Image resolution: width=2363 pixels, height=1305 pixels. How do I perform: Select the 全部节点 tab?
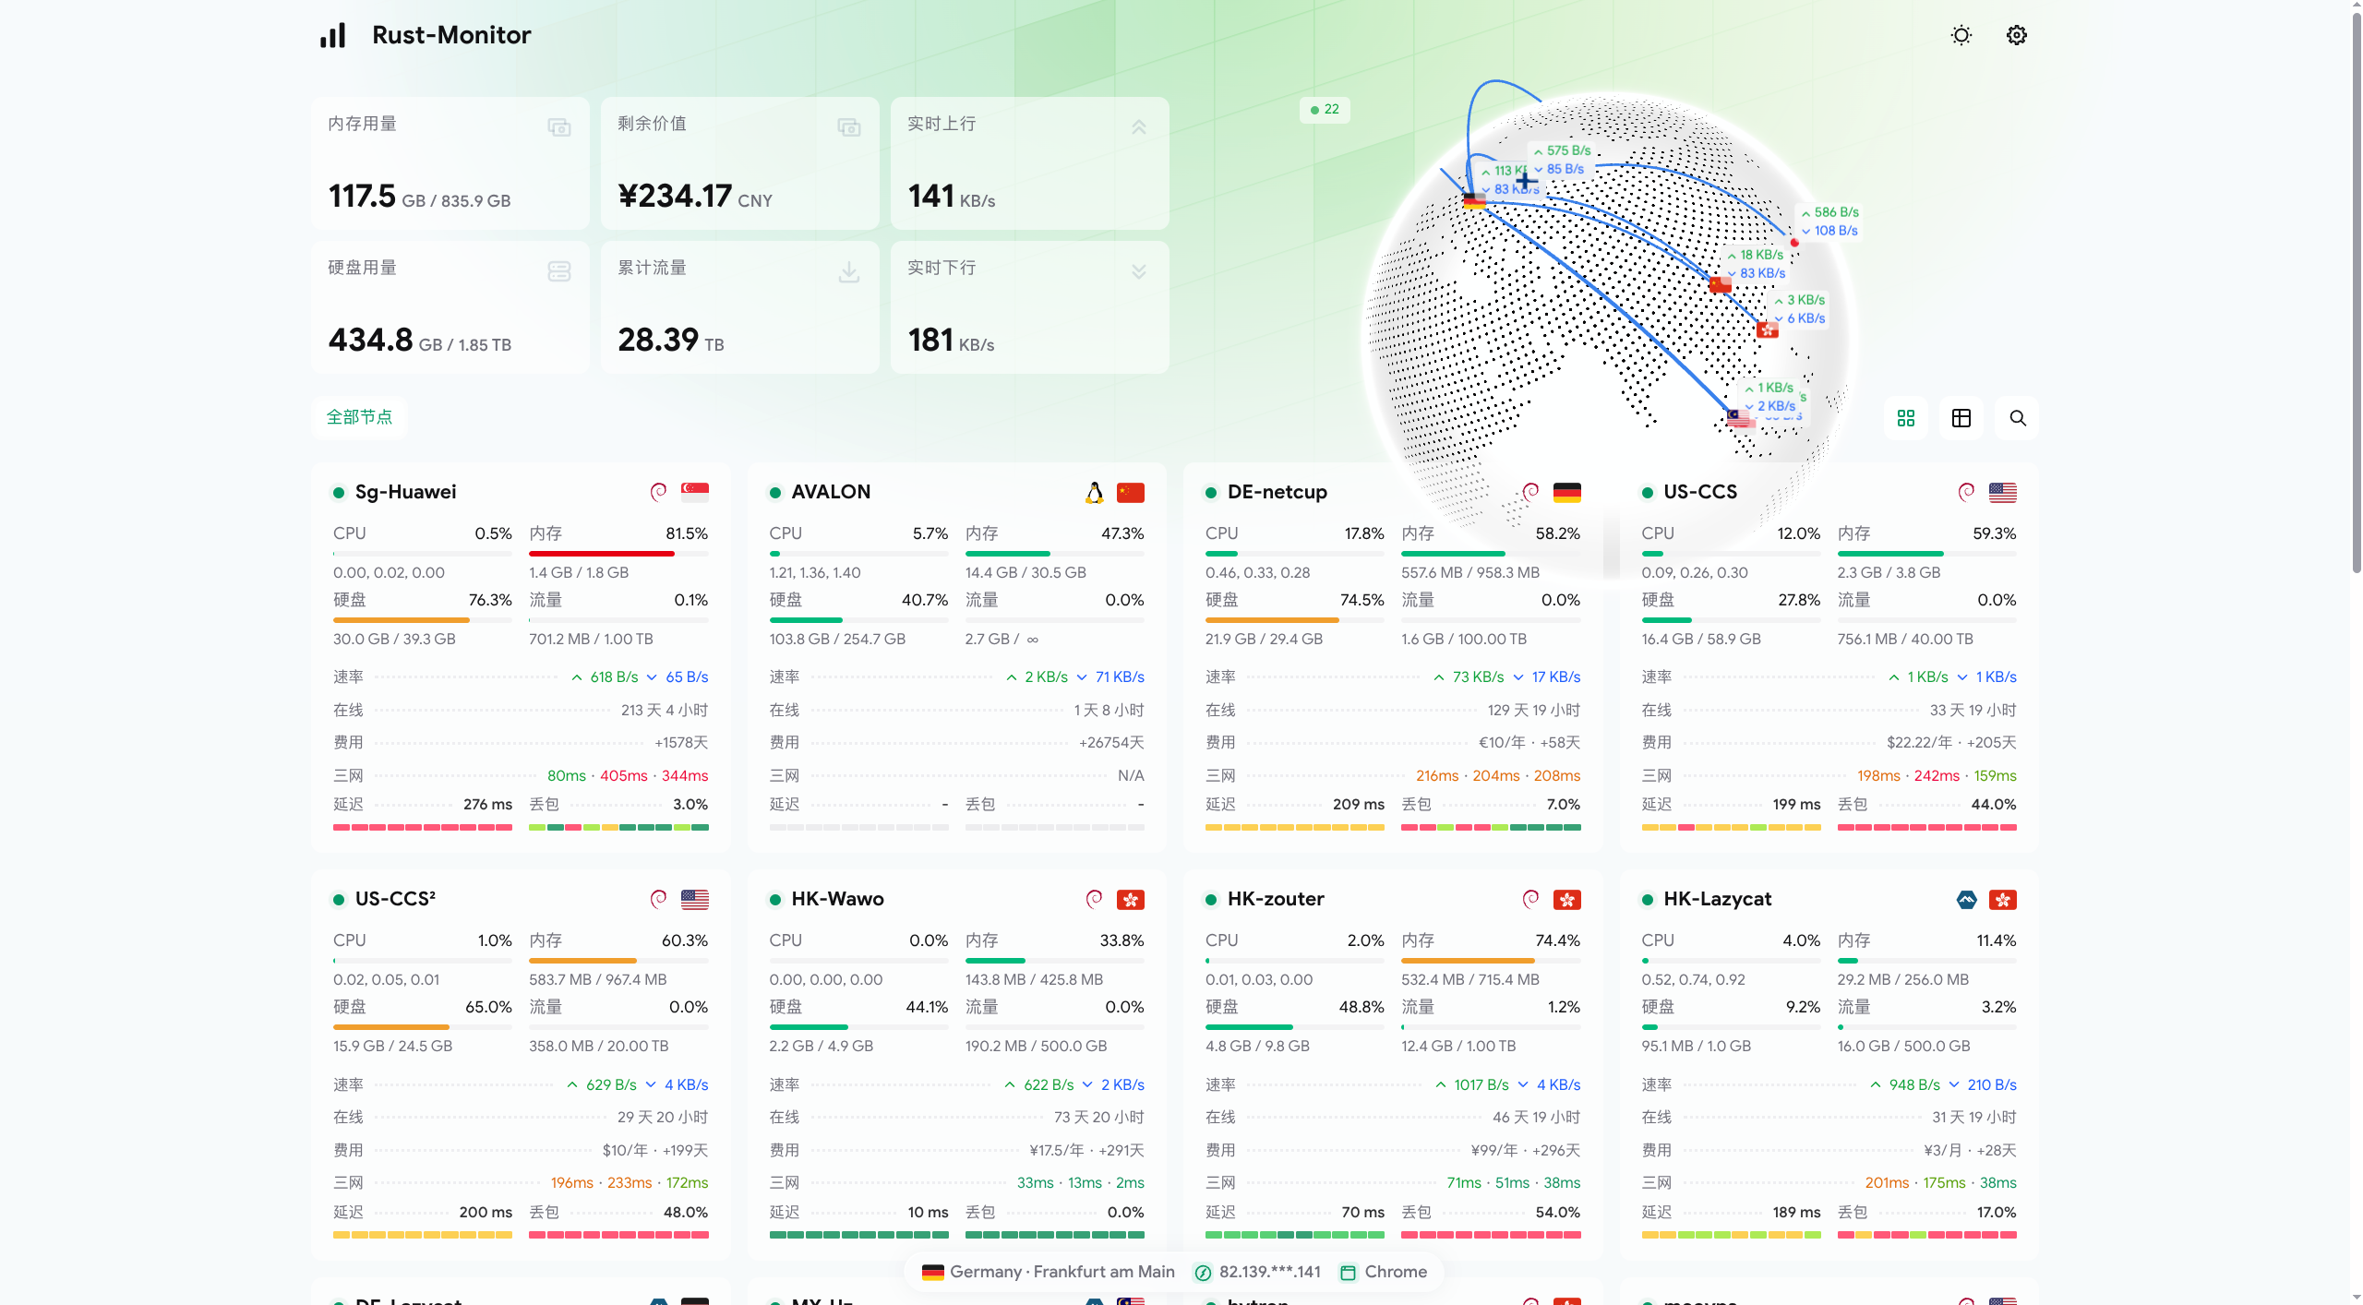[359, 417]
